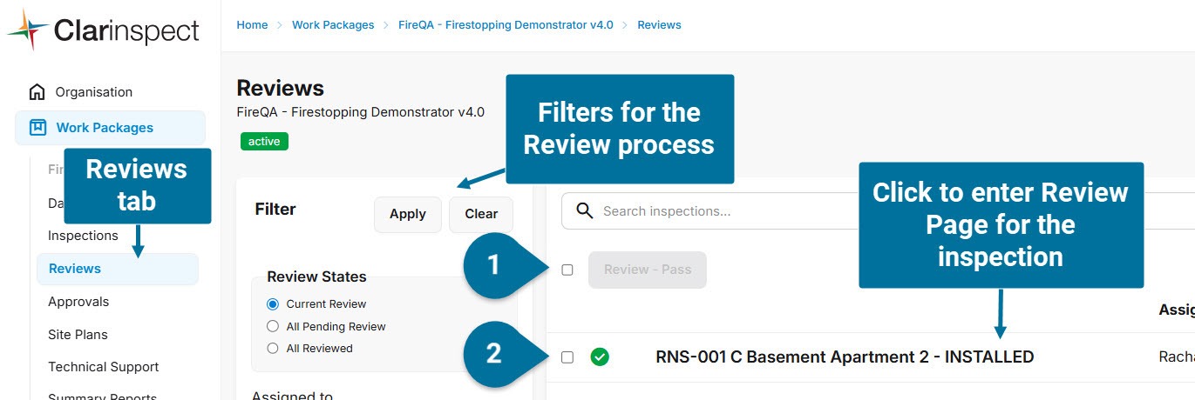Click the Review - Pass button
The height and width of the screenshot is (400, 1195).
647,270
